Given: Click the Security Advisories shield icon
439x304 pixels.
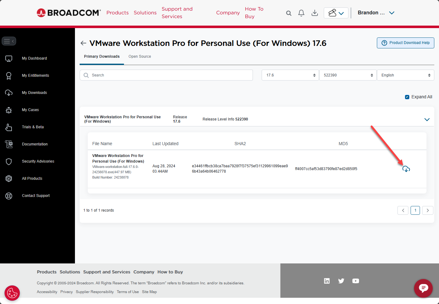Looking at the screenshot, I should tap(9, 161).
